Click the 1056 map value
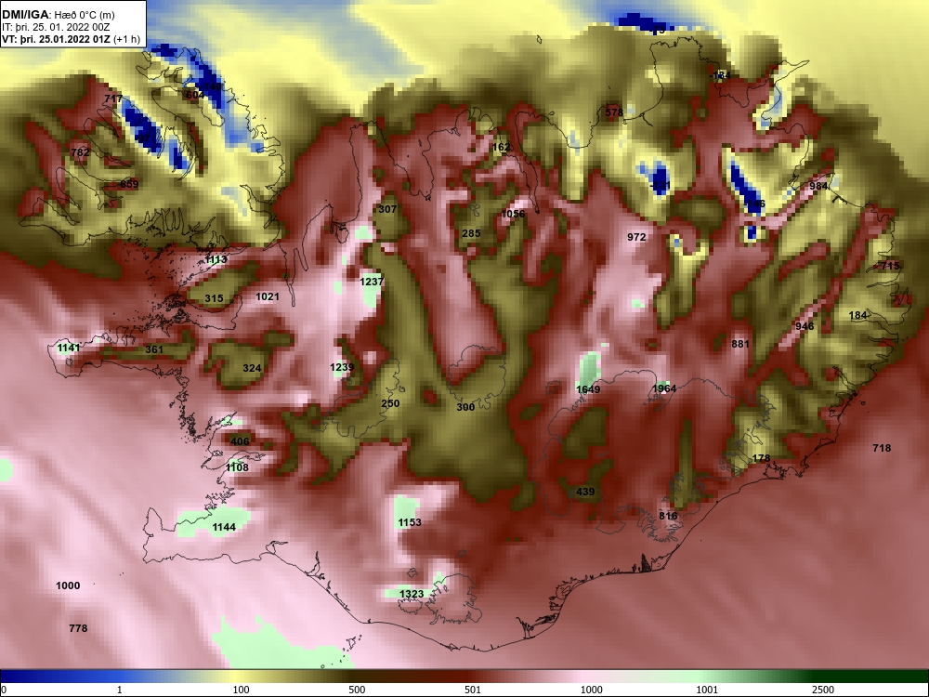 [513, 214]
